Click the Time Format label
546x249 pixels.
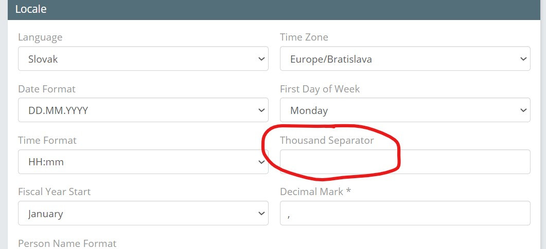point(47,141)
